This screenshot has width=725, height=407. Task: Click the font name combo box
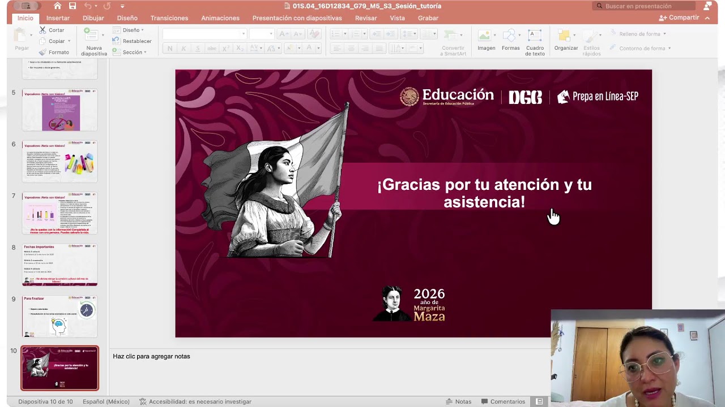click(x=204, y=34)
